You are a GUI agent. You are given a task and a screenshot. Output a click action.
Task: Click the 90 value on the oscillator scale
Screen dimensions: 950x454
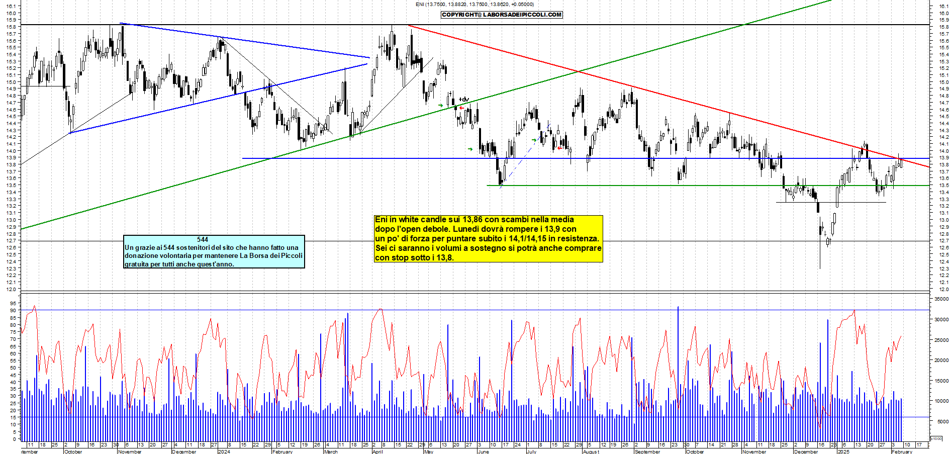13,310
